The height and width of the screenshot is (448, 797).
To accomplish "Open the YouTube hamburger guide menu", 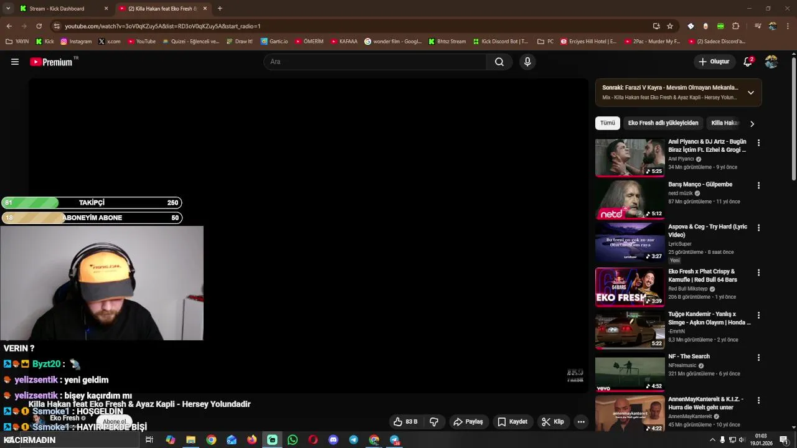I will click(x=15, y=62).
